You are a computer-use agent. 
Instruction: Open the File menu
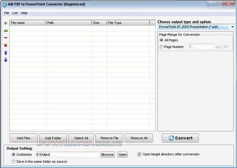click(7, 13)
